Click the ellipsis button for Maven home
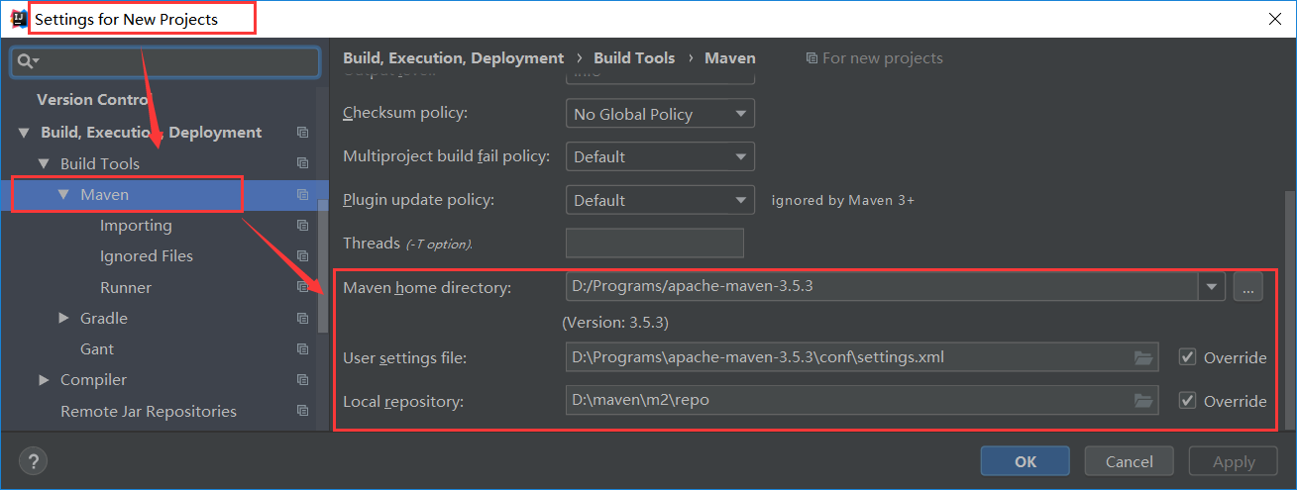1297x490 pixels. 1247,287
